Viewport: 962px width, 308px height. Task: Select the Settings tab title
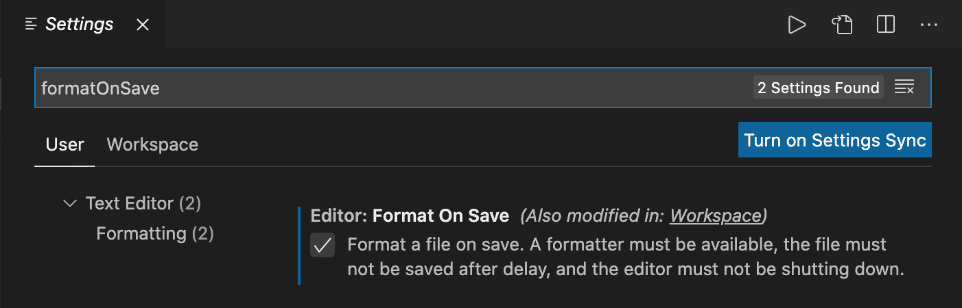[x=79, y=24]
